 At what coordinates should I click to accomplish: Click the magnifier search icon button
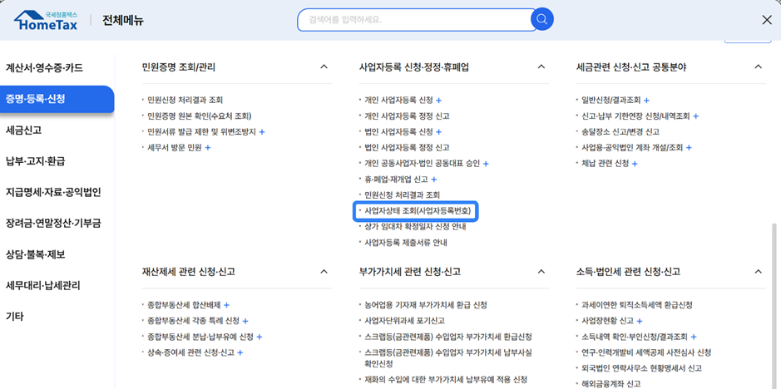tap(542, 19)
